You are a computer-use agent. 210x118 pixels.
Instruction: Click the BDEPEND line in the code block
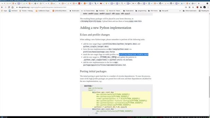pyautogui.click(x=89, y=86)
